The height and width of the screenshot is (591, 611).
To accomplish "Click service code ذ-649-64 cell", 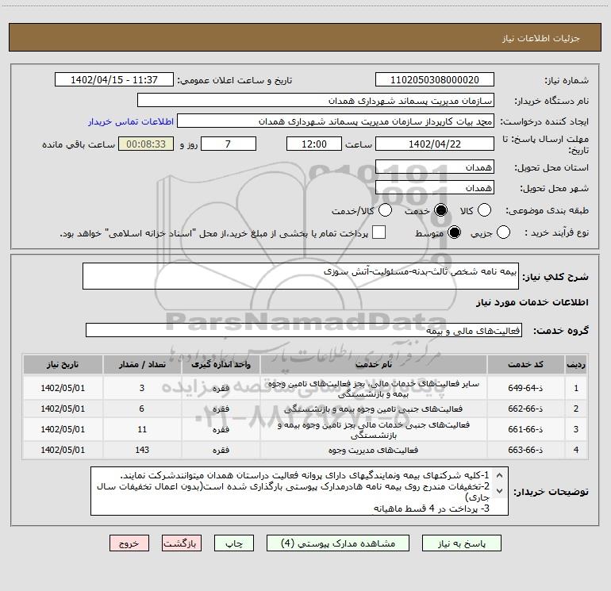I will [526, 388].
